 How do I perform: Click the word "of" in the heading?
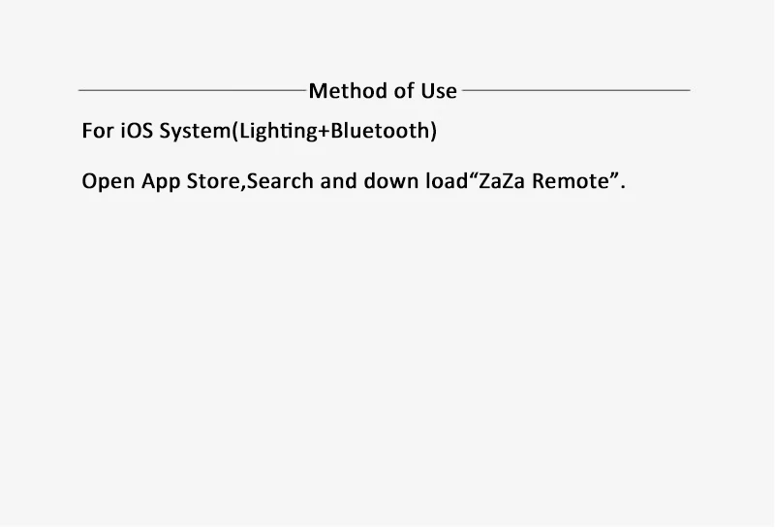[x=404, y=91]
